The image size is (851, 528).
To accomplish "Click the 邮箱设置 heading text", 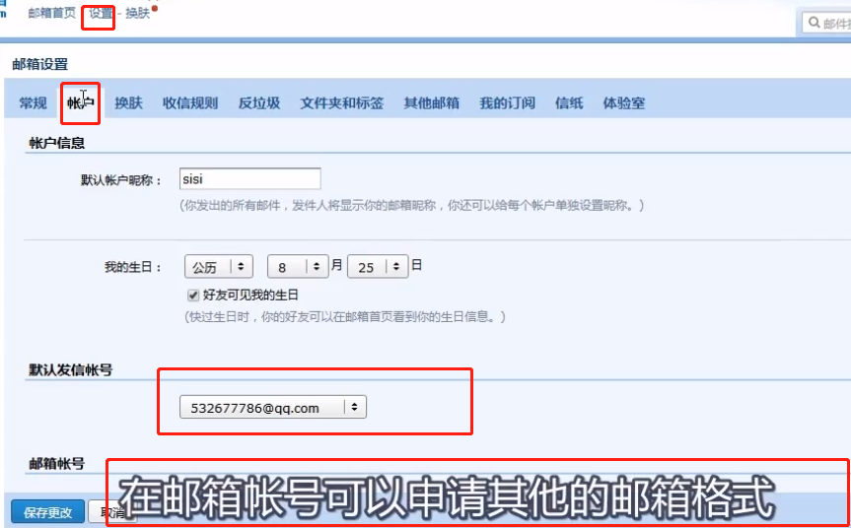I will [x=40, y=64].
